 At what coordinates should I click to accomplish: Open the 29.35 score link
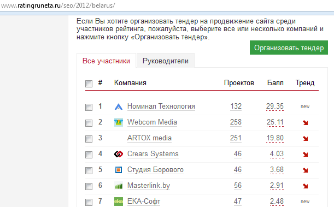(x=275, y=106)
